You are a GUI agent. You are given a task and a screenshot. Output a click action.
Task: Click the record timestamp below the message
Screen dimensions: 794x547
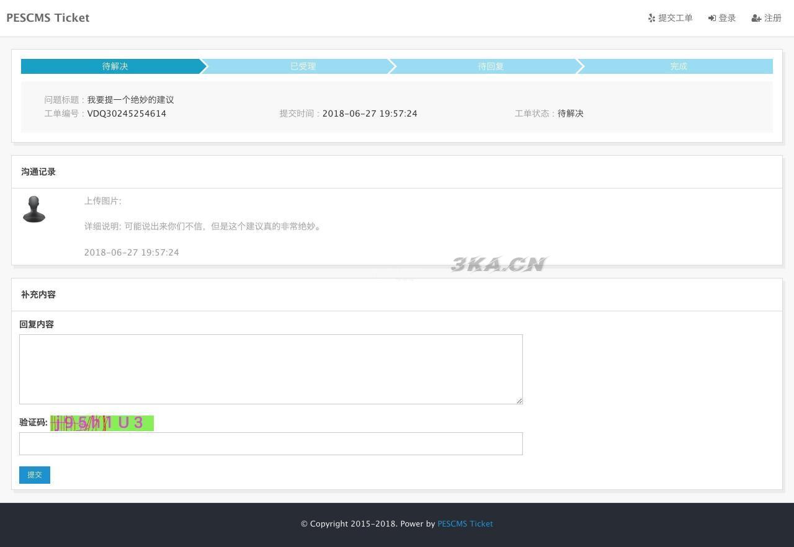click(x=132, y=252)
